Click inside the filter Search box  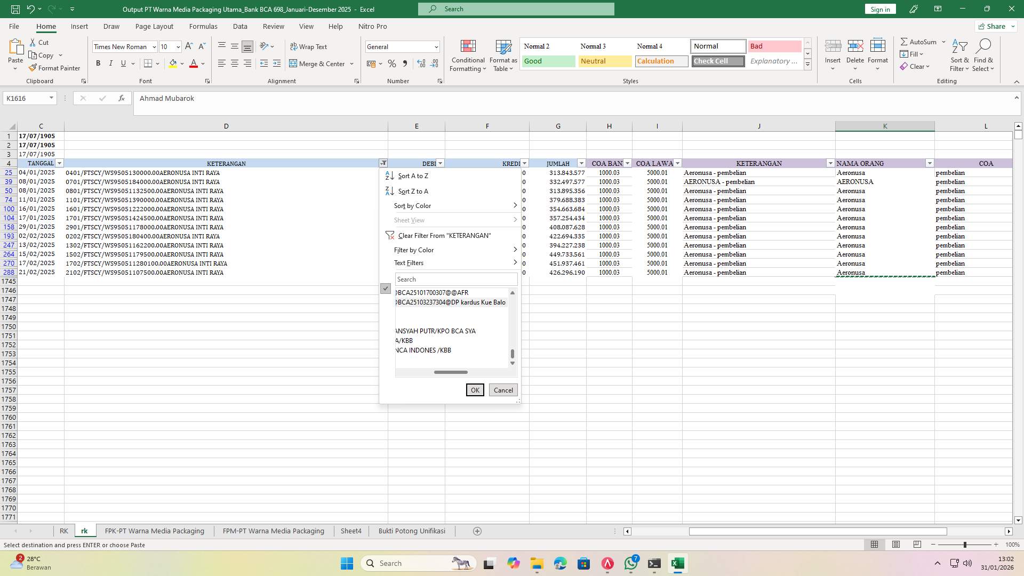coord(456,279)
